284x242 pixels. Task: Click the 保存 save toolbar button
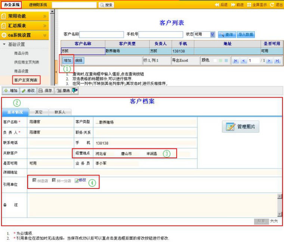click(x=45, y=91)
